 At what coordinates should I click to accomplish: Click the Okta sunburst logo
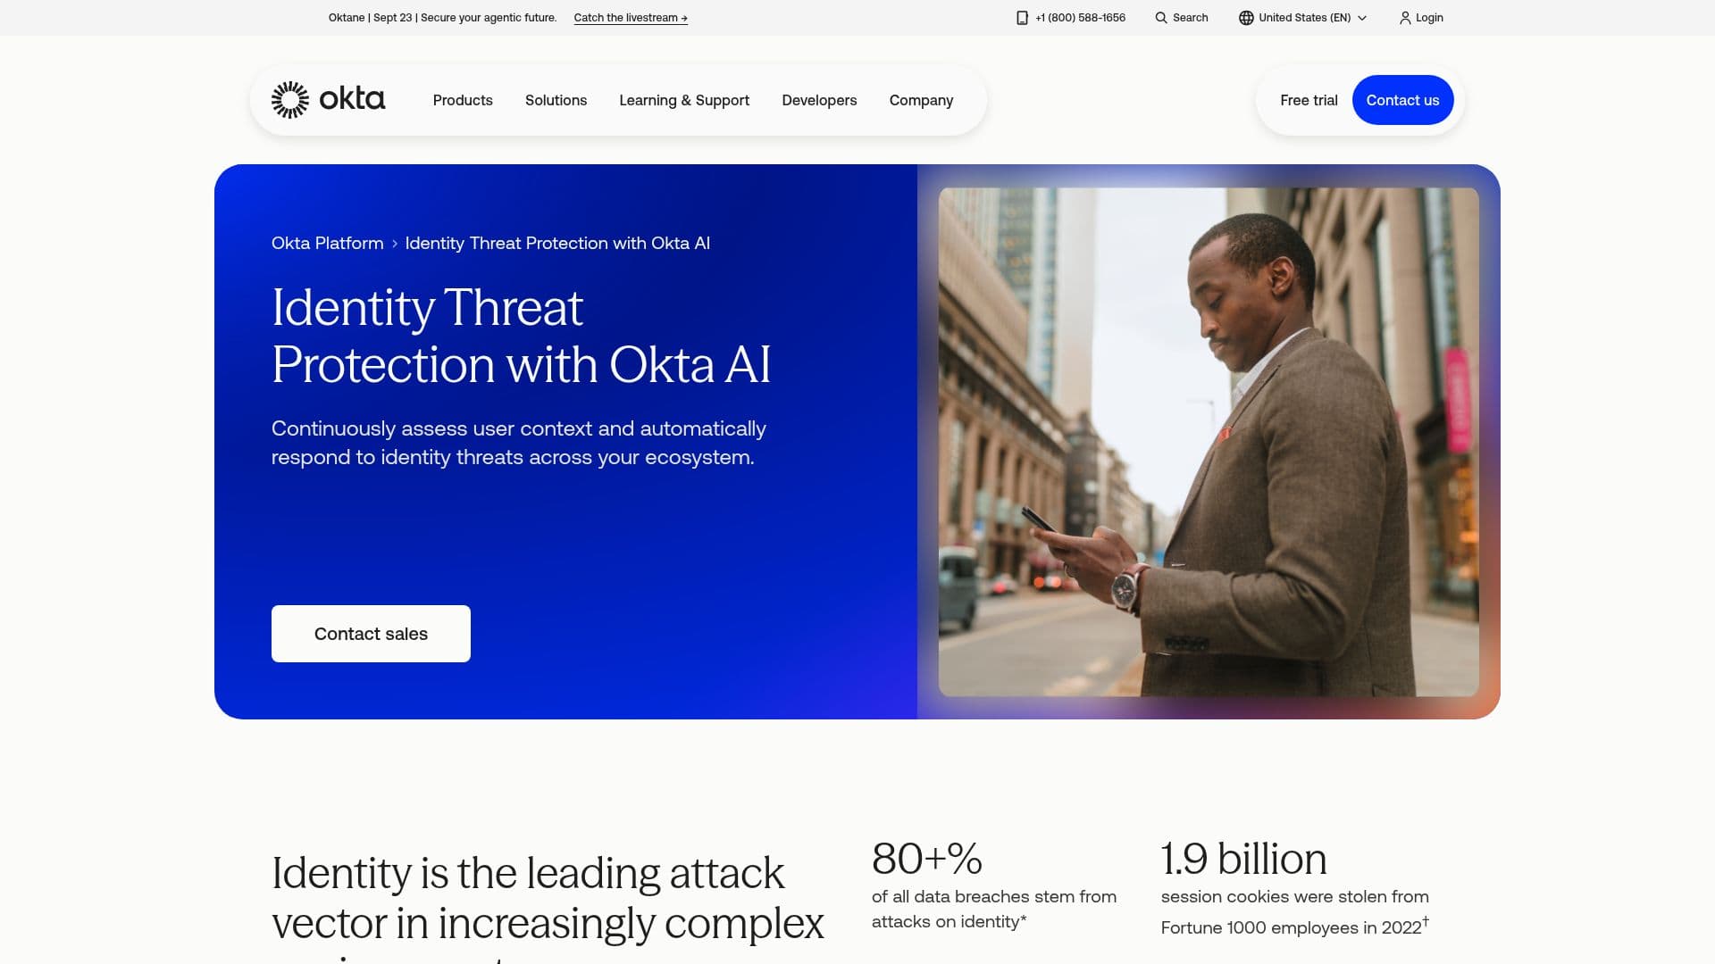pyautogui.click(x=290, y=100)
